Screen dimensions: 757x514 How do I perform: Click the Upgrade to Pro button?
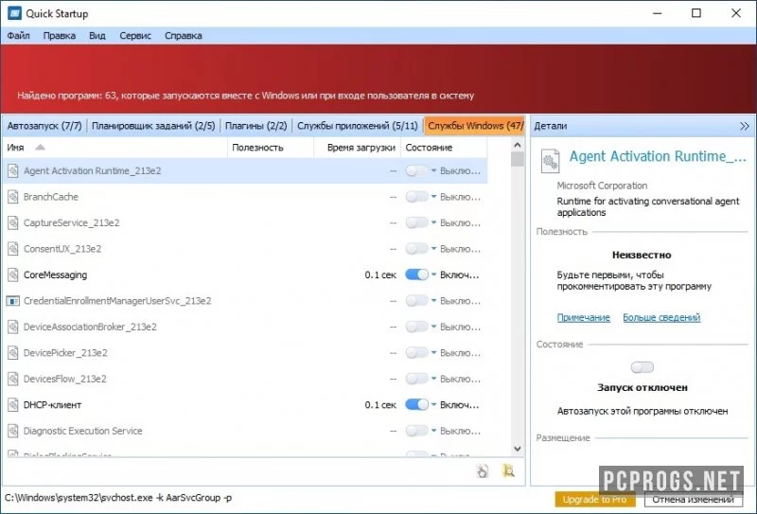click(595, 500)
